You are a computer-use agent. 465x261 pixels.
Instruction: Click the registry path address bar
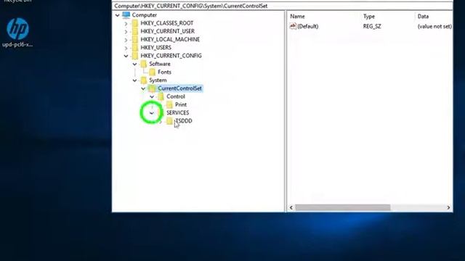(x=283, y=6)
